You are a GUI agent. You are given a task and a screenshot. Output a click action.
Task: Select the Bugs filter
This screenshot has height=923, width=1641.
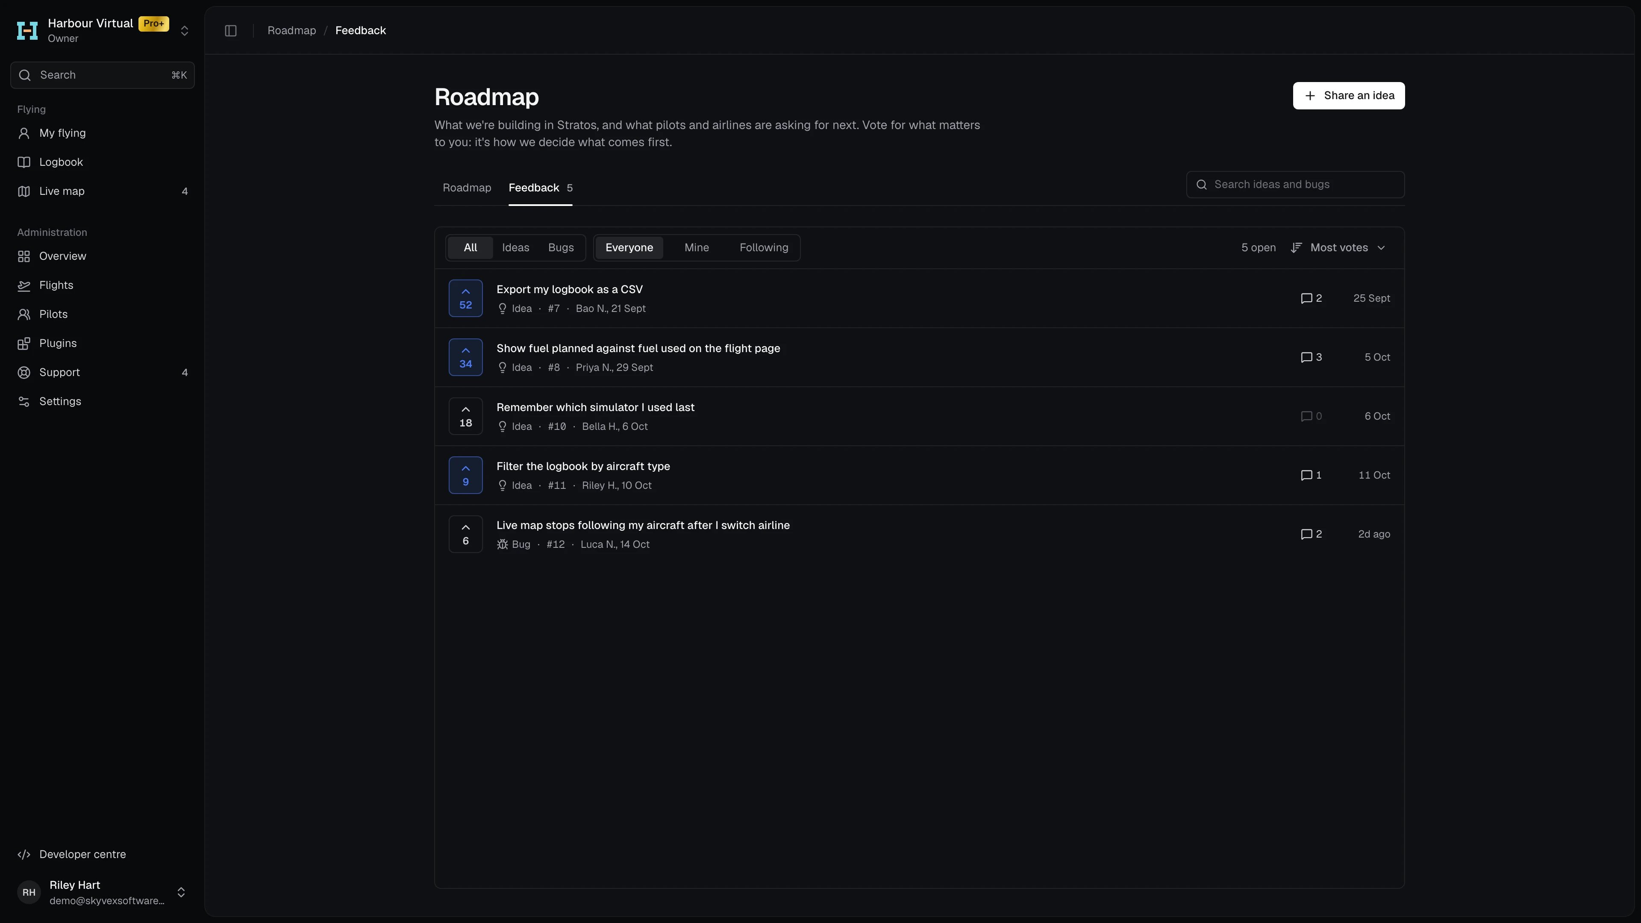click(561, 248)
